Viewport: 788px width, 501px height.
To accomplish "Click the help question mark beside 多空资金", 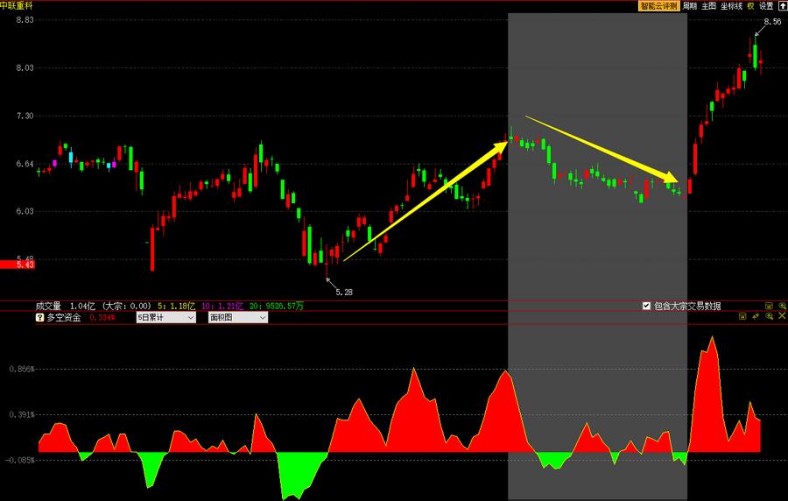I will 39,318.
